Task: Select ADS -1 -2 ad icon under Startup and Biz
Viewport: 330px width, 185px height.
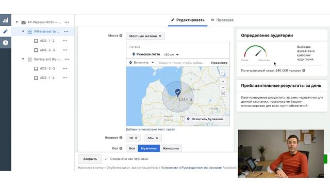Action: pyautogui.click(x=36, y=78)
